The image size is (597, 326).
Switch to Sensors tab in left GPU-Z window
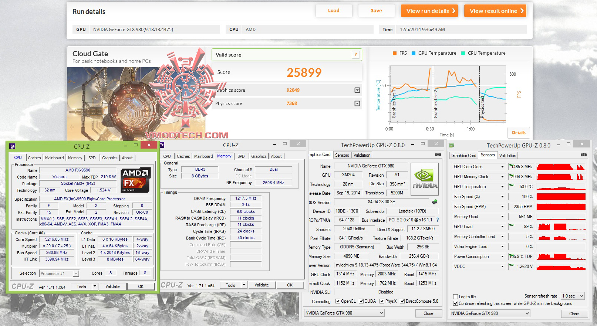[x=342, y=155]
